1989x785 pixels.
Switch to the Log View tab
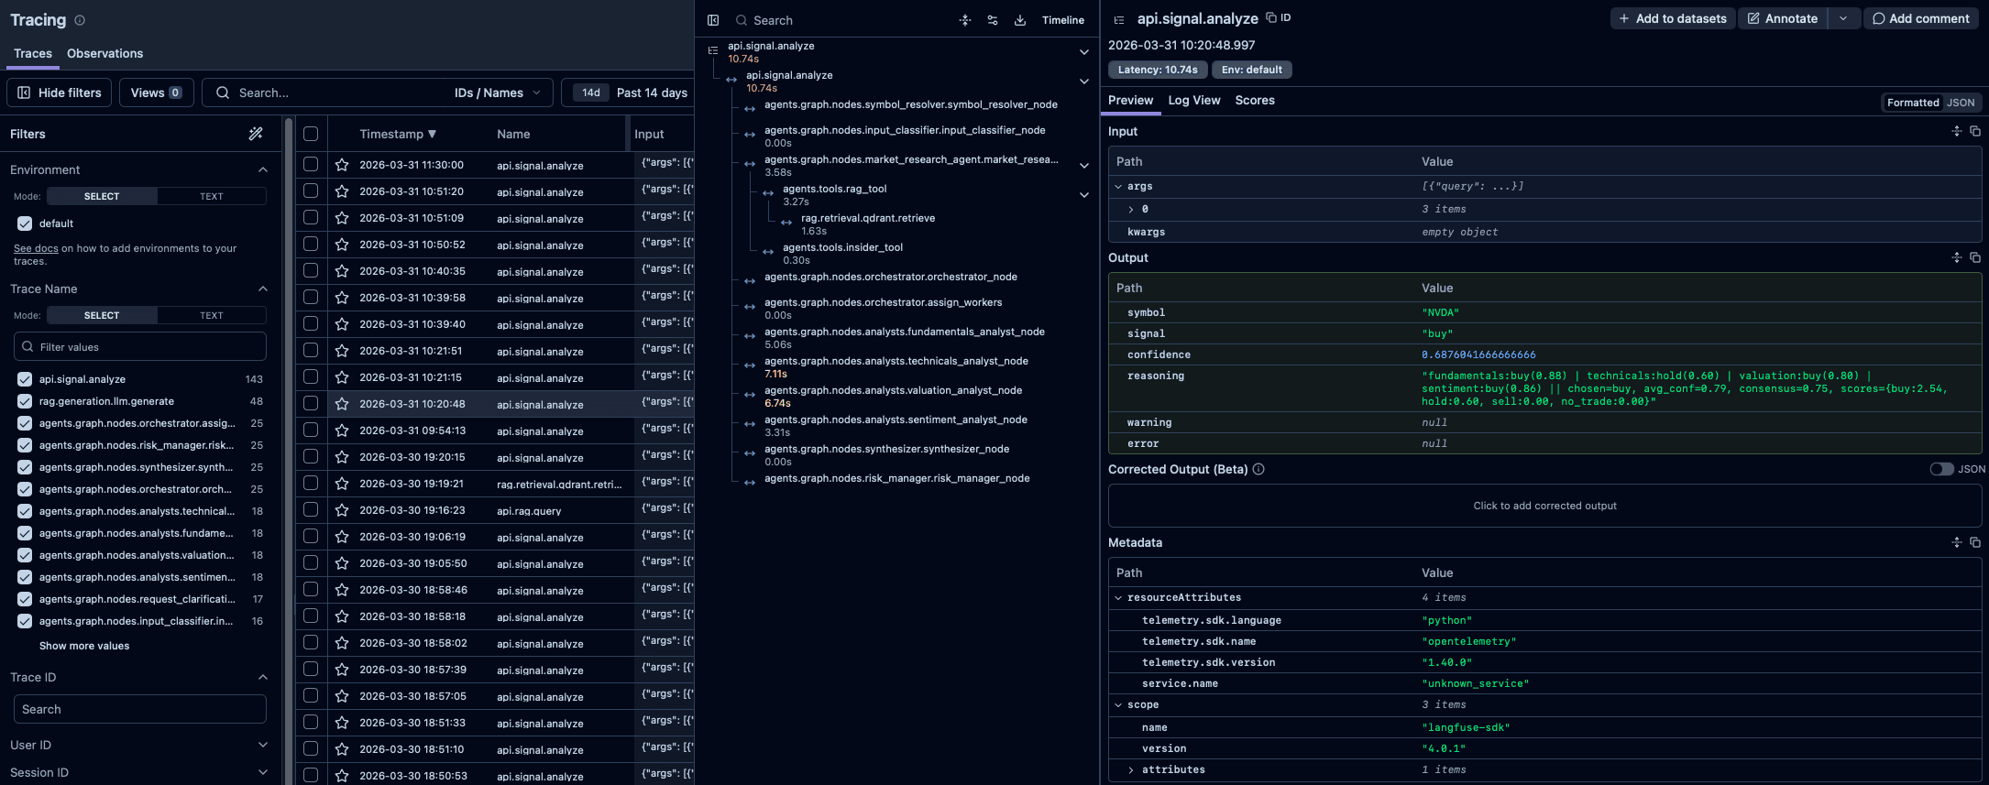(x=1193, y=100)
